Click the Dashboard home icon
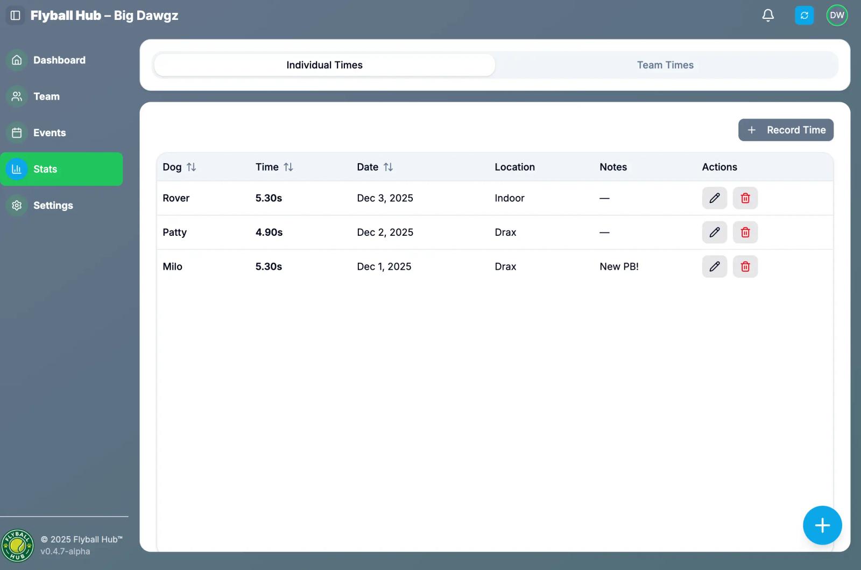Screen dimensions: 861x570 pyautogui.click(x=17, y=60)
